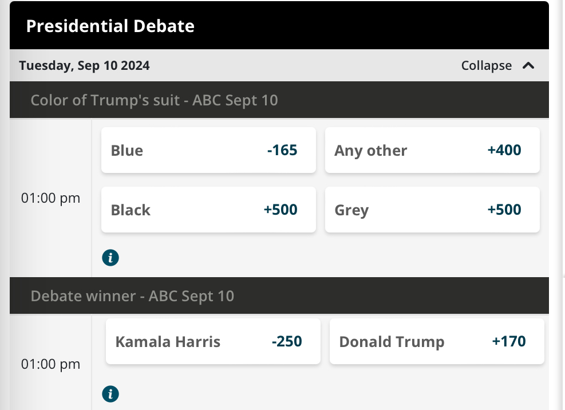Screen dimensions: 565x410
Task: Click the Collapse chevron arrow
Action: click(528, 66)
